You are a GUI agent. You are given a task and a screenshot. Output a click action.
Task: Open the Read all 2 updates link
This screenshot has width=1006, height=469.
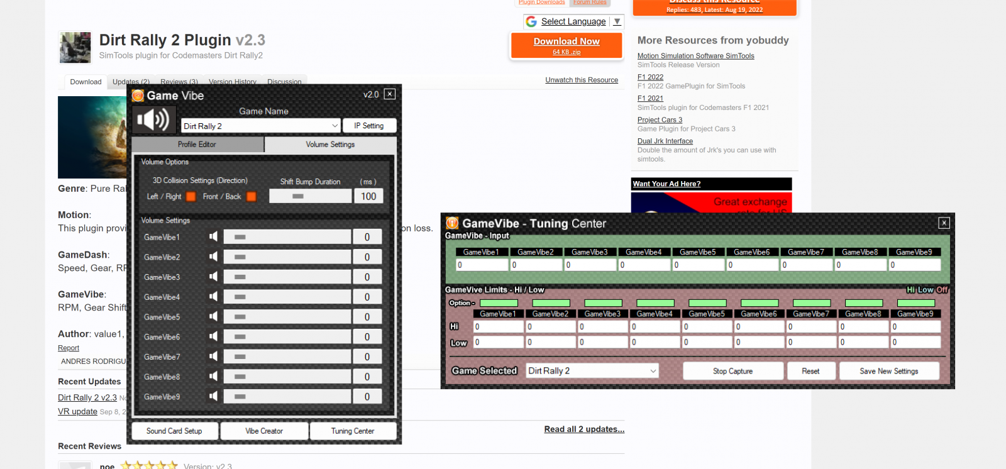(584, 429)
